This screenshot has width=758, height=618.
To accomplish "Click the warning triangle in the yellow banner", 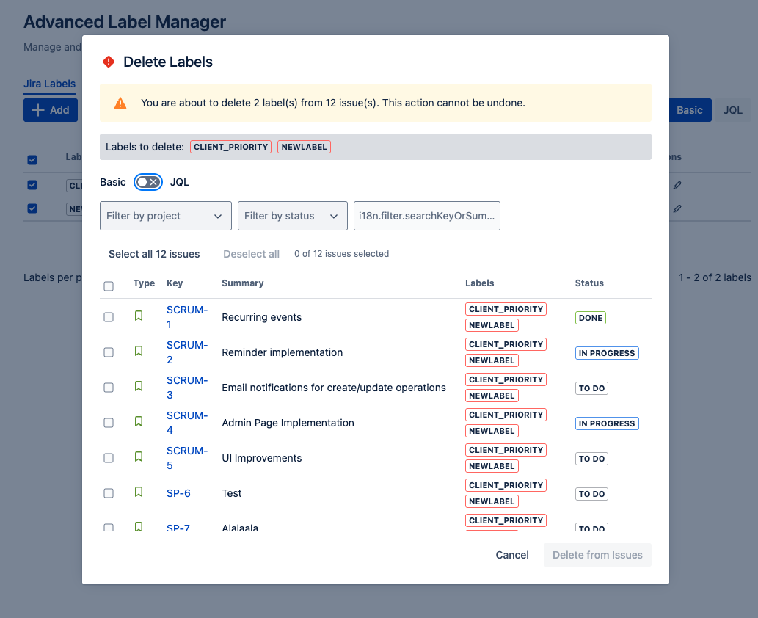I will point(121,103).
